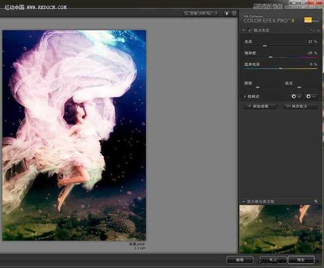The image size is (324, 268).
Task: Open the zoom 100% dropdown
Action: (x=201, y=12)
